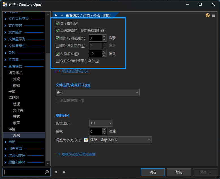Open the hamburger menu at top right

pyautogui.click(x=213, y=15)
